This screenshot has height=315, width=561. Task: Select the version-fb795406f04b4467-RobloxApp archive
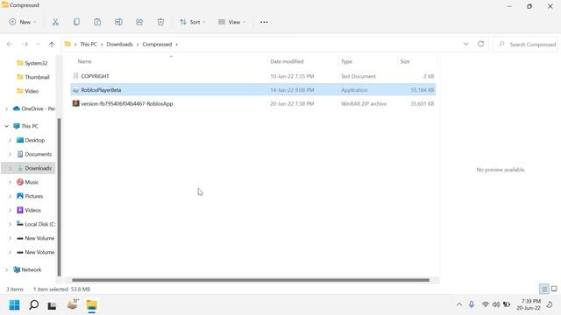[253, 103]
